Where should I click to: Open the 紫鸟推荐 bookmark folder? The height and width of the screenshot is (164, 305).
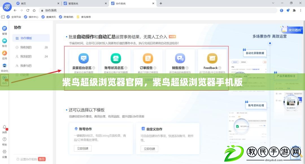84,17
